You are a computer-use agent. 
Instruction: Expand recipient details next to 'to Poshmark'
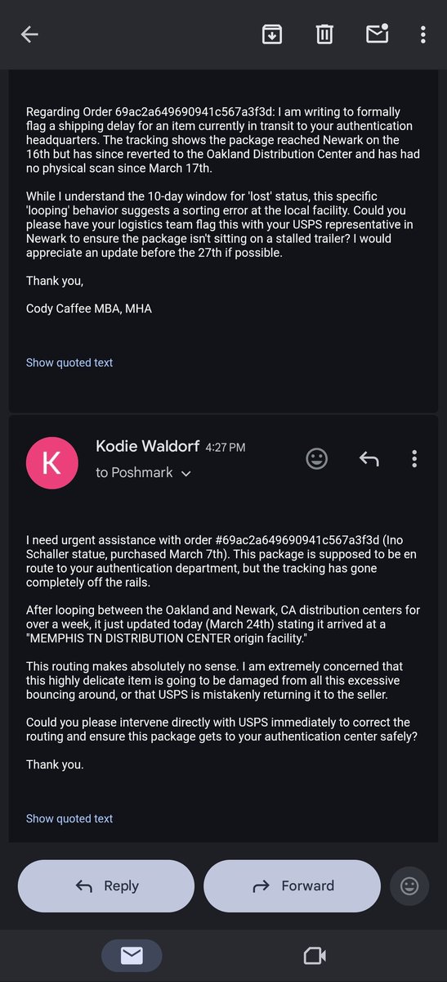pyautogui.click(x=186, y=474)
